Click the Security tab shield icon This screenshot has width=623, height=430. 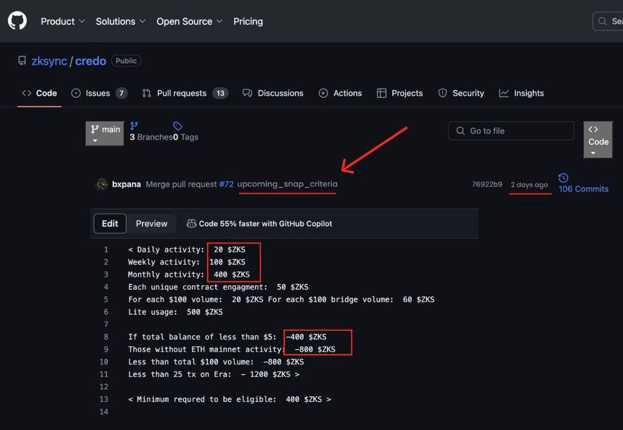coord(442,93)
